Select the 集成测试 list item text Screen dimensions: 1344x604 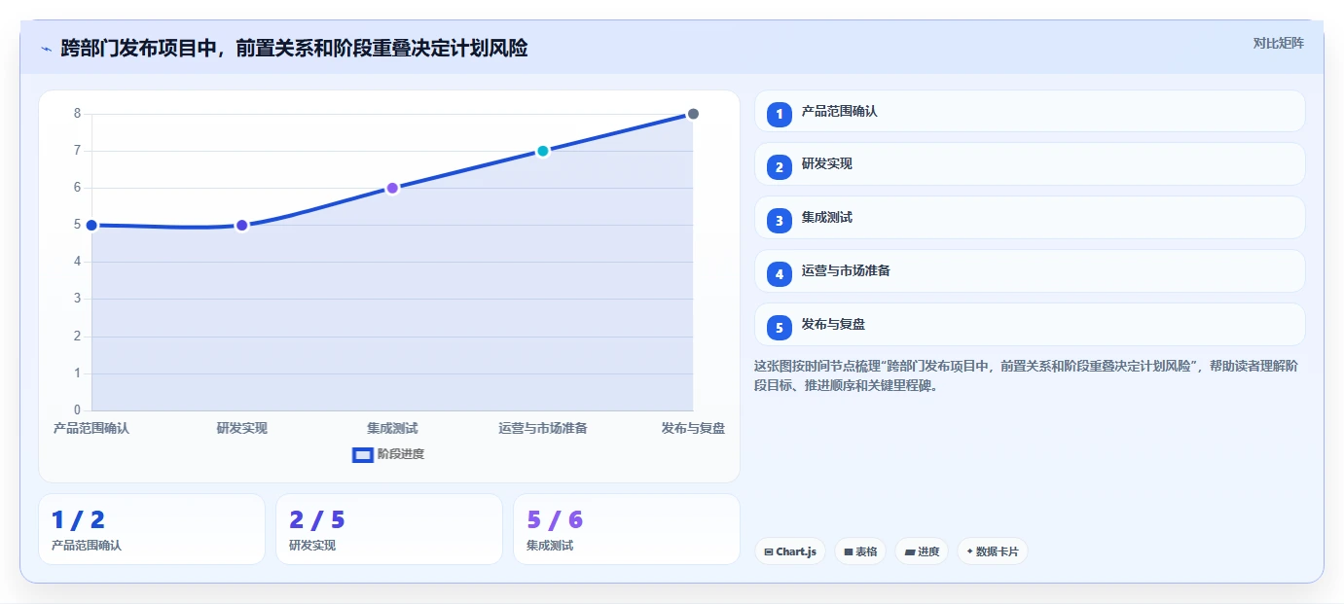point(826,218)
